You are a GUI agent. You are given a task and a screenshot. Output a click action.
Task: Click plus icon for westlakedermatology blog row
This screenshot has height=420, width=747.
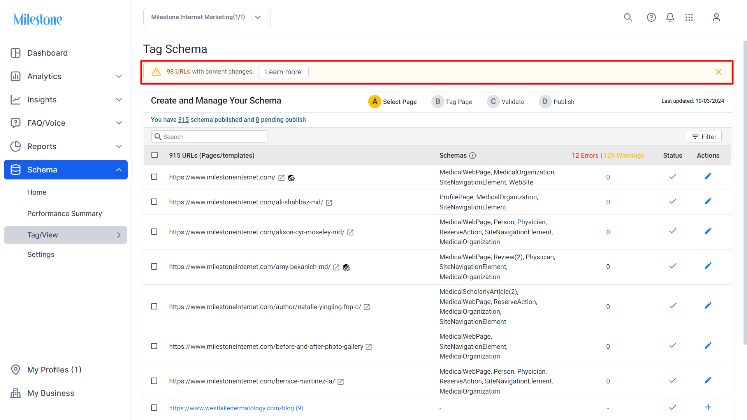[708, 407]
